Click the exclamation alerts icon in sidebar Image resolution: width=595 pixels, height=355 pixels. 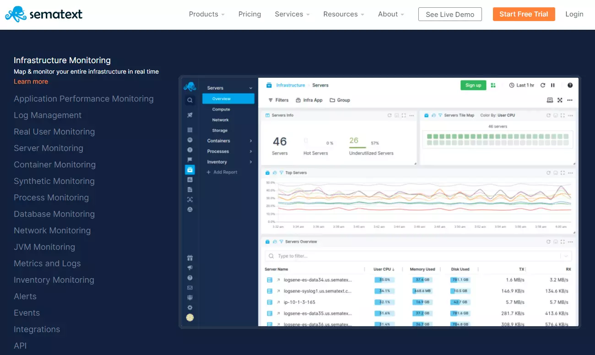tap(190, 150)
